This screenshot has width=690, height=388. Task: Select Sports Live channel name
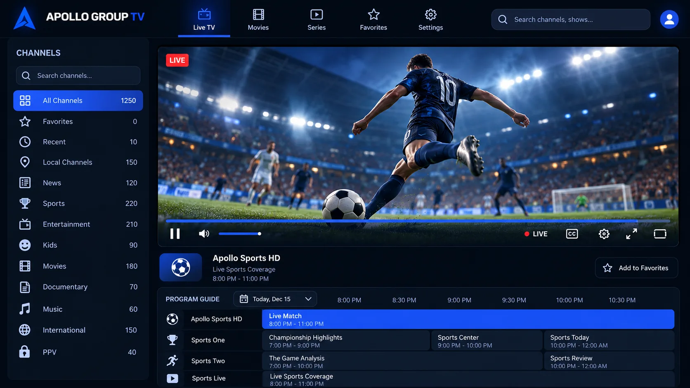tap(209, 378)
